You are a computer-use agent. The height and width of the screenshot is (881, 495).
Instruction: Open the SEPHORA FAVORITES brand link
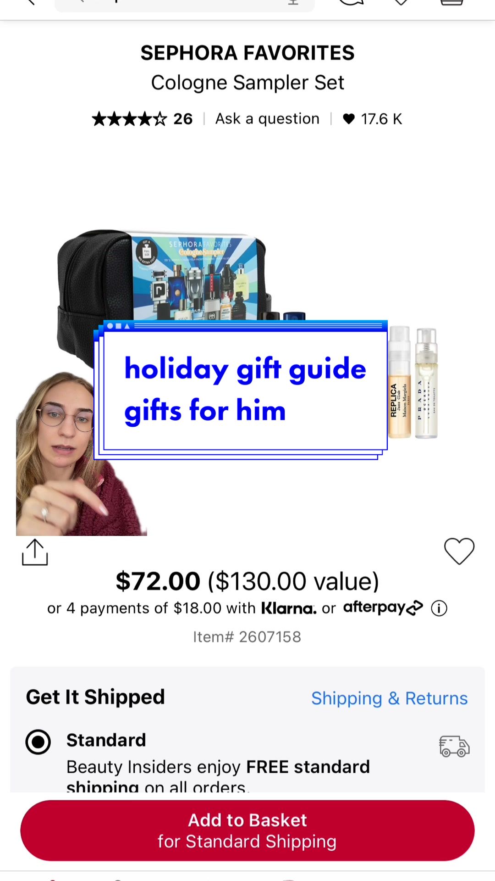point(247,53)
